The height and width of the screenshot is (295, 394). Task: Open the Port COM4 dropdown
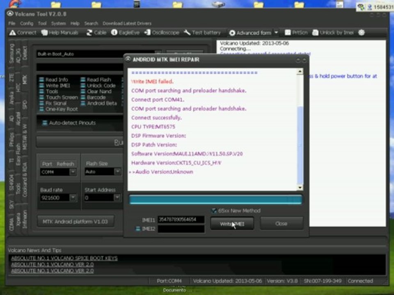click(73, 172)
